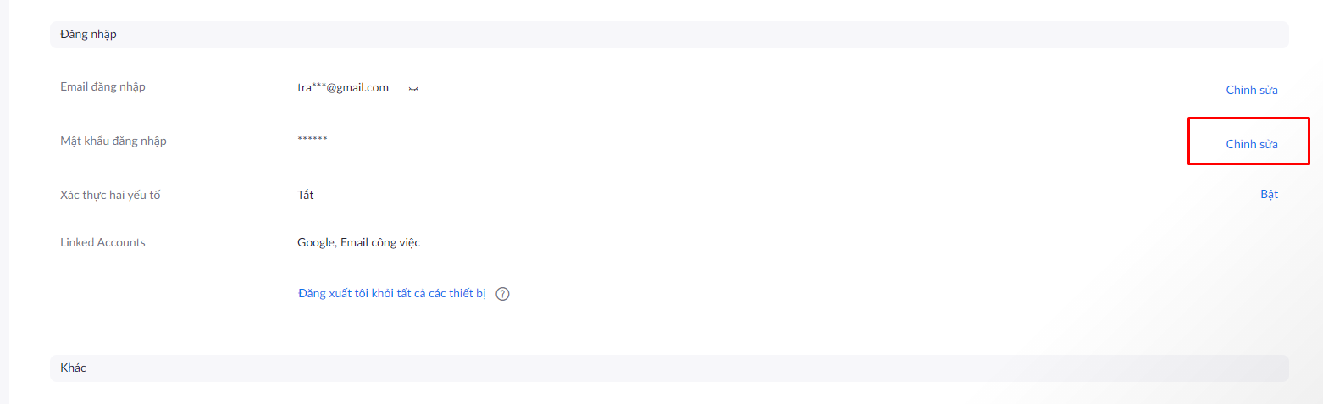Click the Tắt two-factor status text
Viewport: 1323px width, 404px height.
[x=305, y=195]
